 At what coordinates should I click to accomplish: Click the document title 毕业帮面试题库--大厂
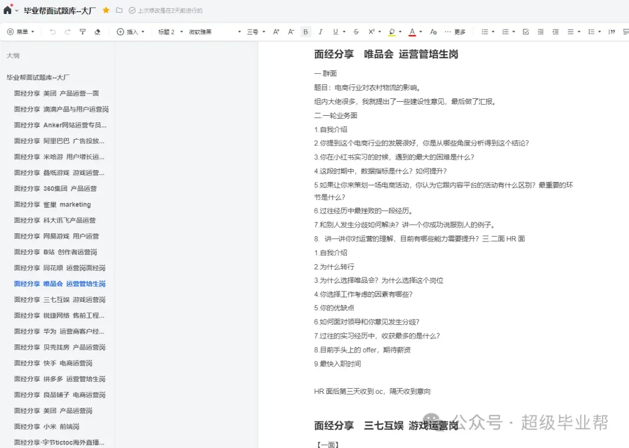(60, 11)
